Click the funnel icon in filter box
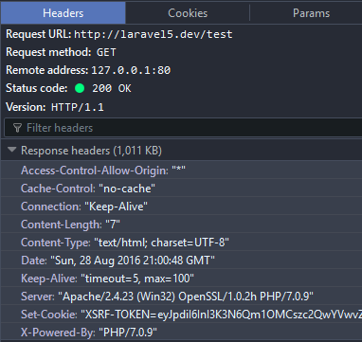 point(18,128)
